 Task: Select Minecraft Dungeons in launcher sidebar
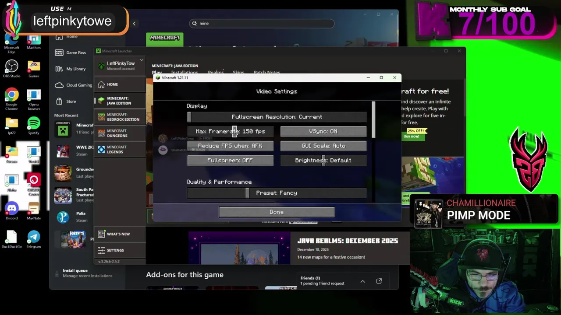click(x=120, y=133)
